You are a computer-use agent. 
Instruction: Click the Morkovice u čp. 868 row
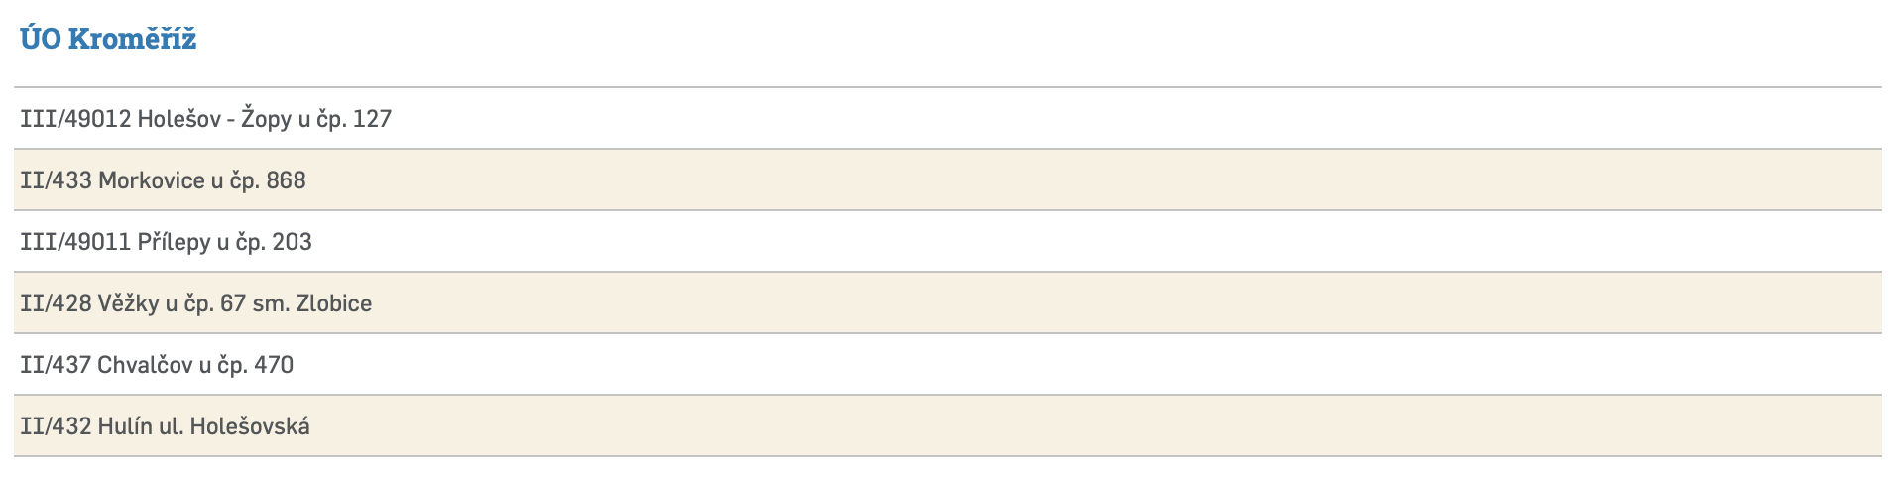click(x=163, y=180)
